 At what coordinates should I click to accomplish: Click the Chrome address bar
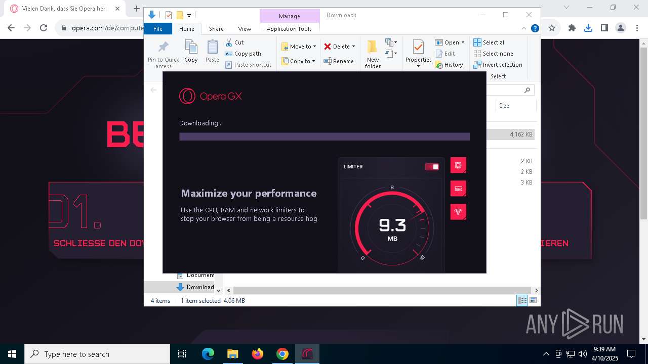coord(99,28)
